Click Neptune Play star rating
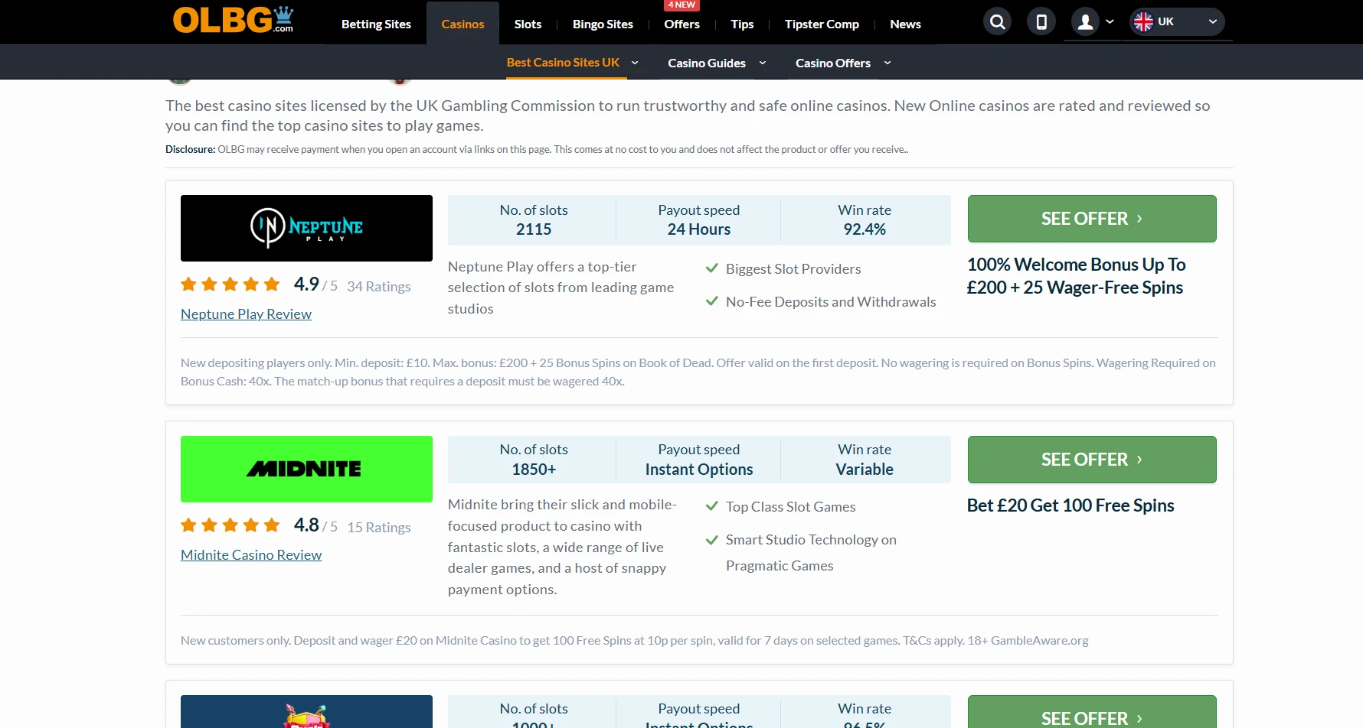The image size is (1363, 728). 230,285
